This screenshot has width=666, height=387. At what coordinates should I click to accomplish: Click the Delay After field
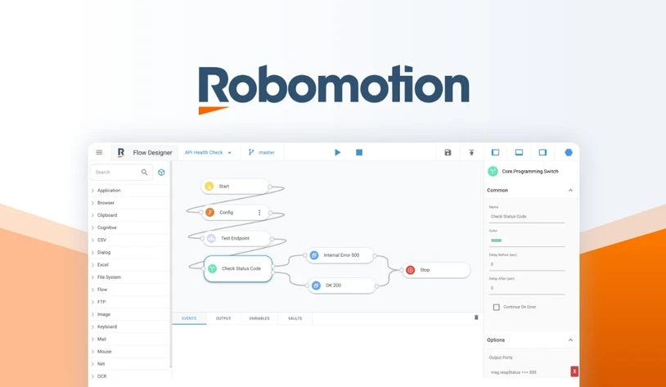pyautogui.click(x=527, y=289)
